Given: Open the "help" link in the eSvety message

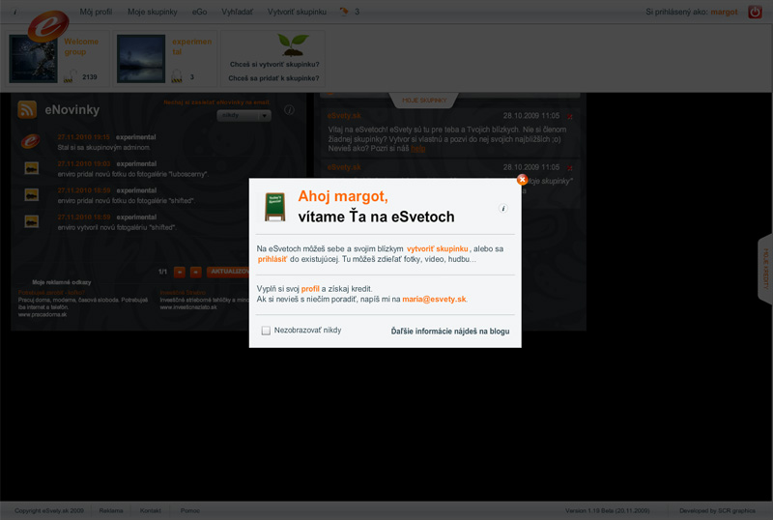Looking at the screenshot, I should [418, 149].
